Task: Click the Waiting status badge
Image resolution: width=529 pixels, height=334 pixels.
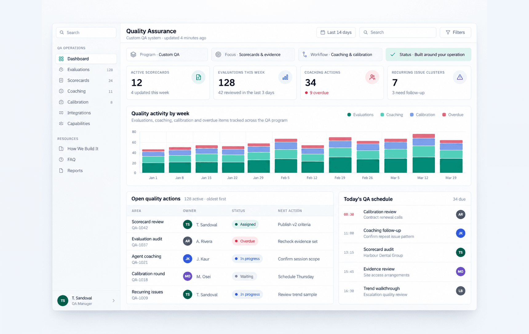Action: point(244,276)
